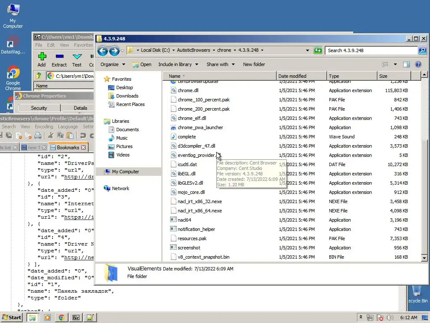Viewport: 430px width, 323px height.
Task: Close the Bookmarks tab in Notepad++
Action: click(84, 148)
